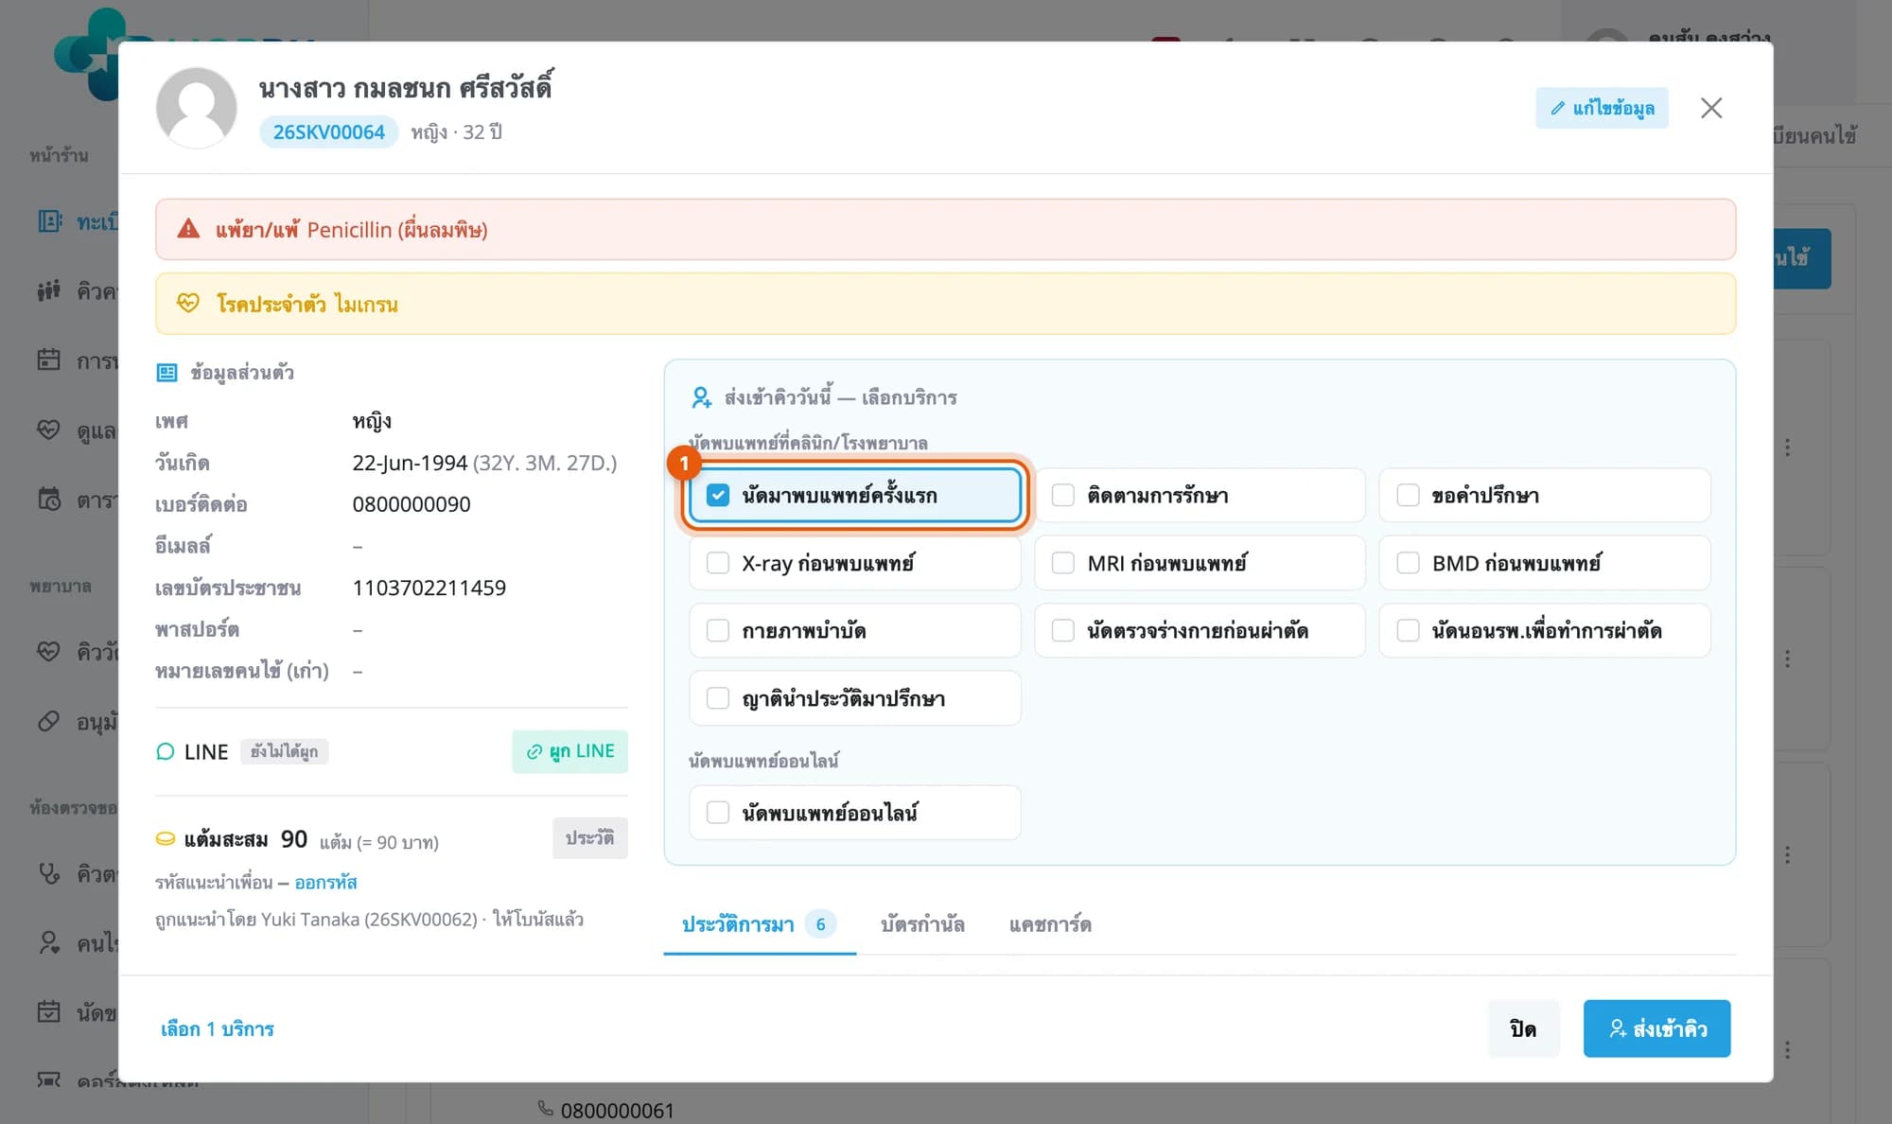Click ผูก LINE button

tap(569, 751)
